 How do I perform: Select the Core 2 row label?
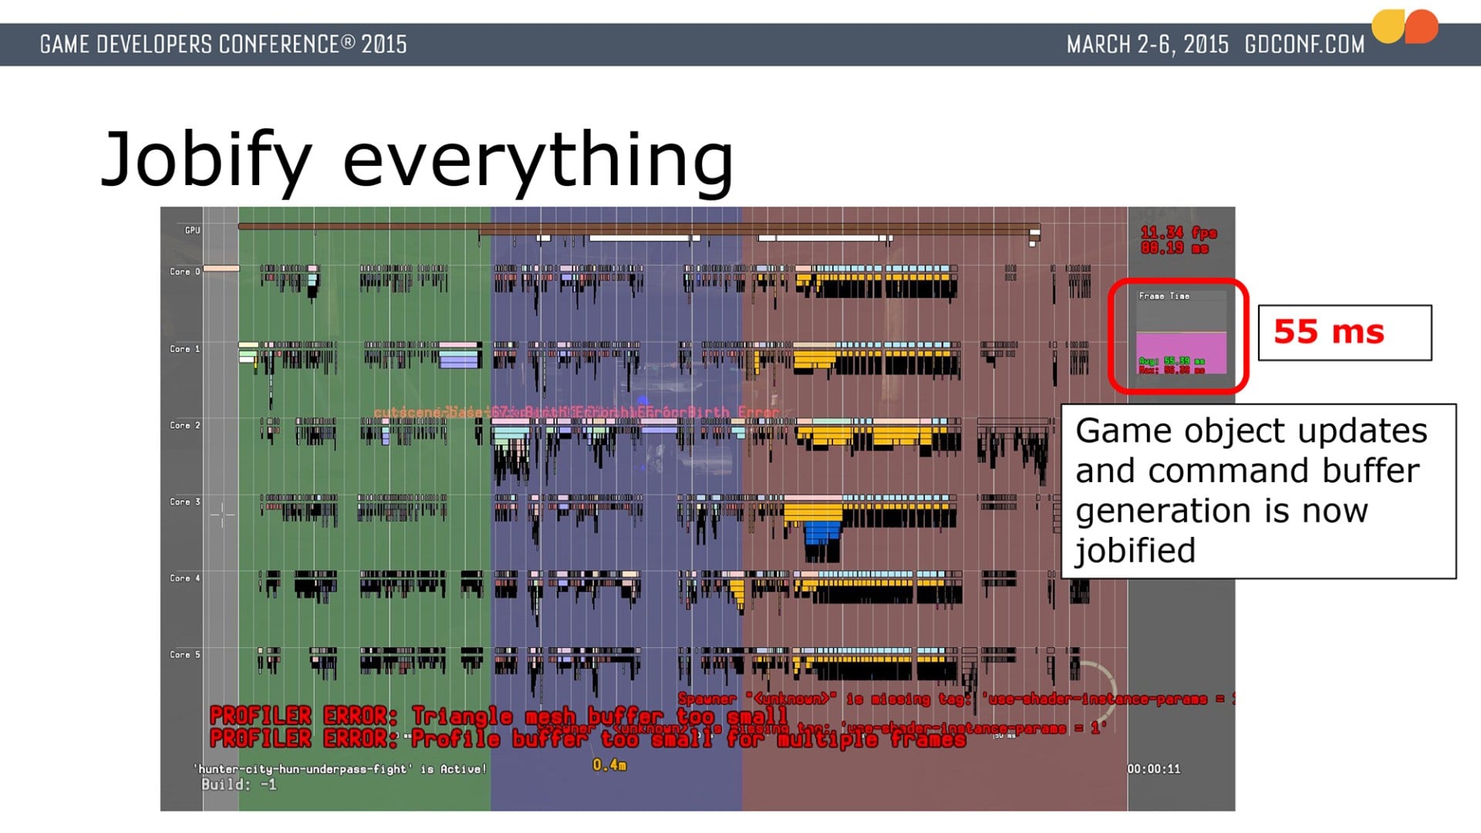pos(184,425)
